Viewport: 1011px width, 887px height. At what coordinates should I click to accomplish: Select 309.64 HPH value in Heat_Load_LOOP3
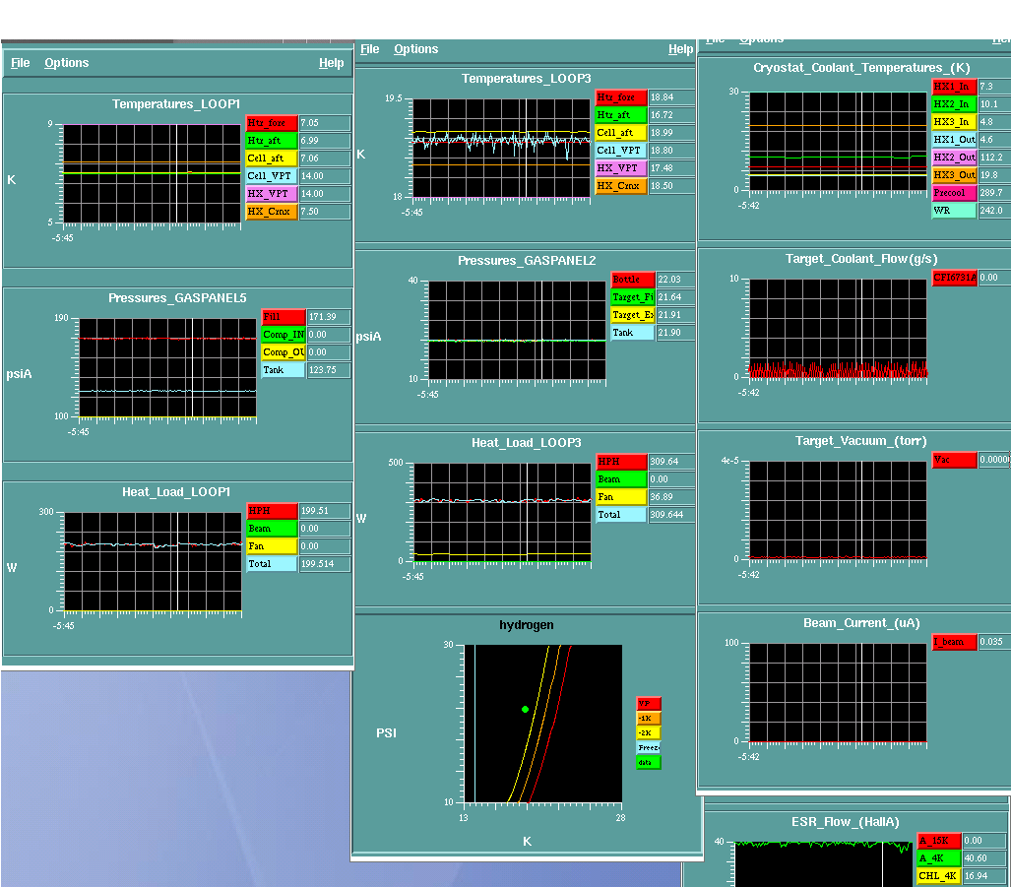coord(671,462)
